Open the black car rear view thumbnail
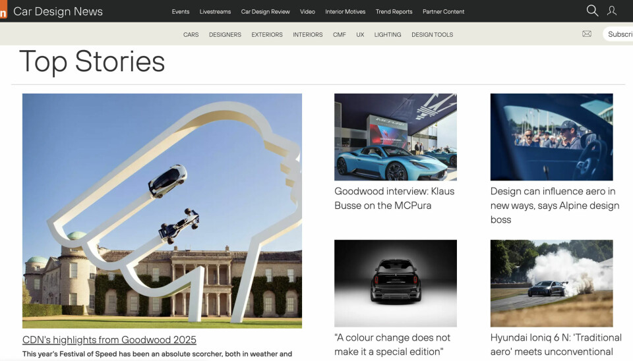The height and width of the screenshot is (361, 633). tap(395, 283)
